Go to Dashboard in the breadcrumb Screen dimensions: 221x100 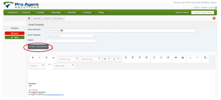[37, 18]
